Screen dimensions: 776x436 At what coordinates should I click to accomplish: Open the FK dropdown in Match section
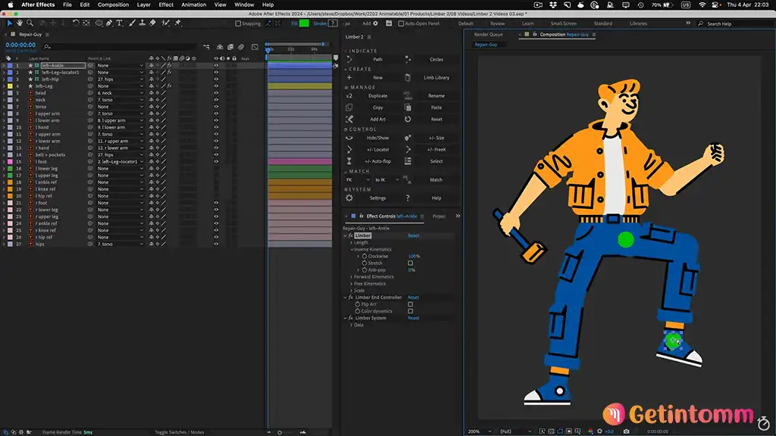(x=358, y=180)
